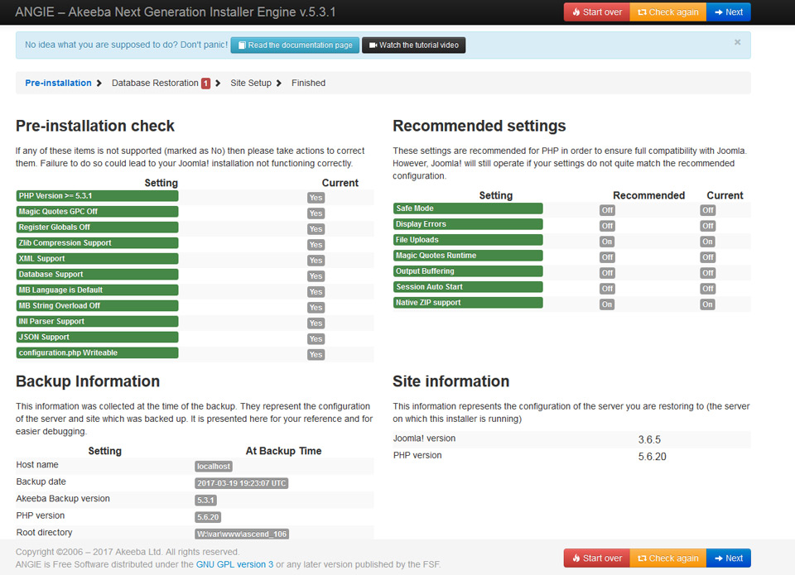Click the bottom Next button
795x575 pixels.
[729, 558]
